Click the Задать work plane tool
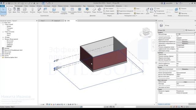 pos(176,10)
